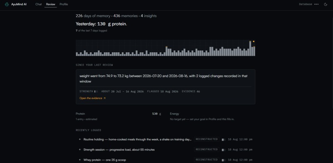Screen dimensions: 333x163
Task: Open the Routine holding home-cooked meals entry
Action: (138, 139)
